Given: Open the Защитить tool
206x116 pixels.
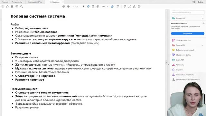Looking at the screenshot, I should 178,70.
